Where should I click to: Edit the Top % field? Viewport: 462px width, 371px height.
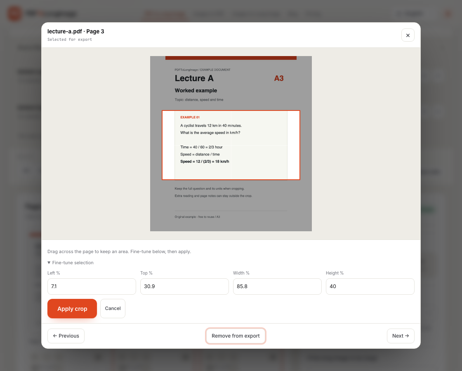coord(184,286)
